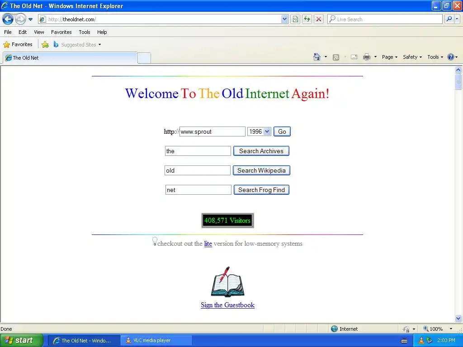Click the Search Frog Find button
Screen dimensions: 463x347
[x=261, y=190]
